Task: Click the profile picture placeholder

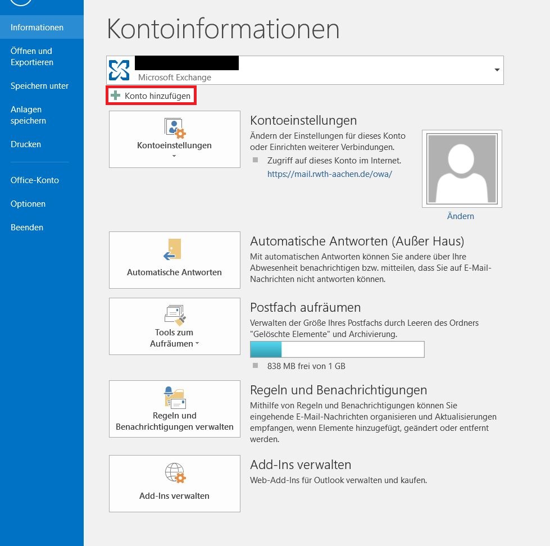Action: [462, 169]
